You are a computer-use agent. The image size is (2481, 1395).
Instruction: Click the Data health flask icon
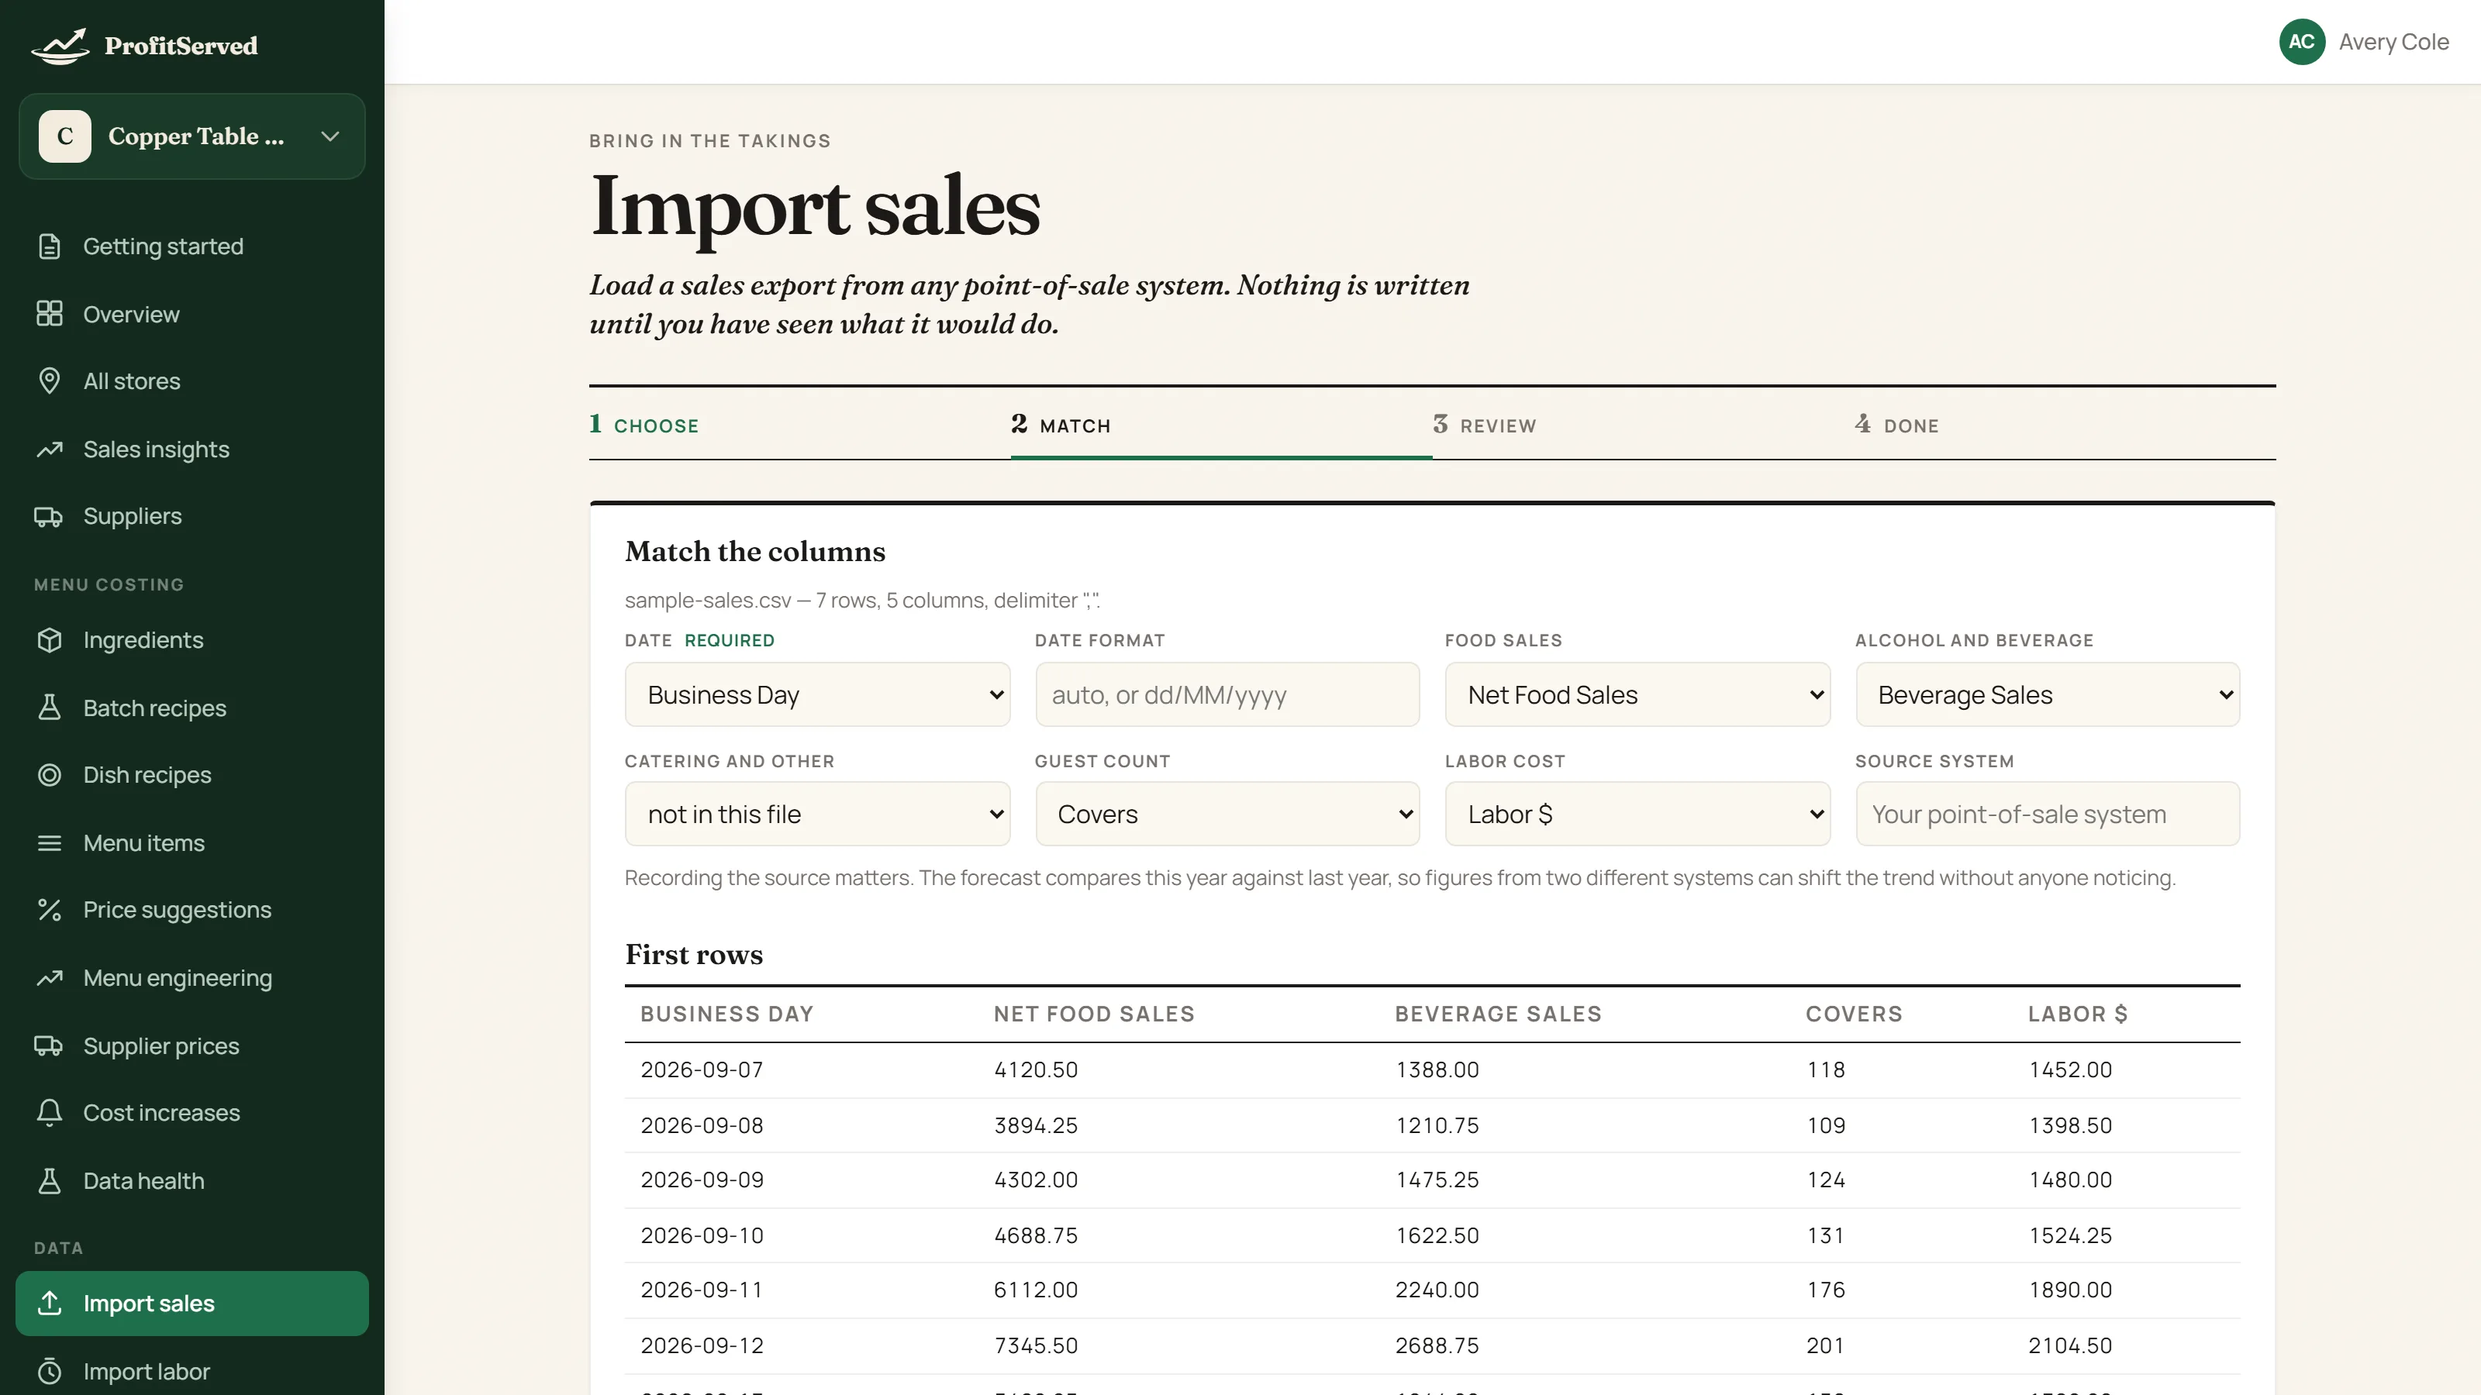(x=49, y=1181)
